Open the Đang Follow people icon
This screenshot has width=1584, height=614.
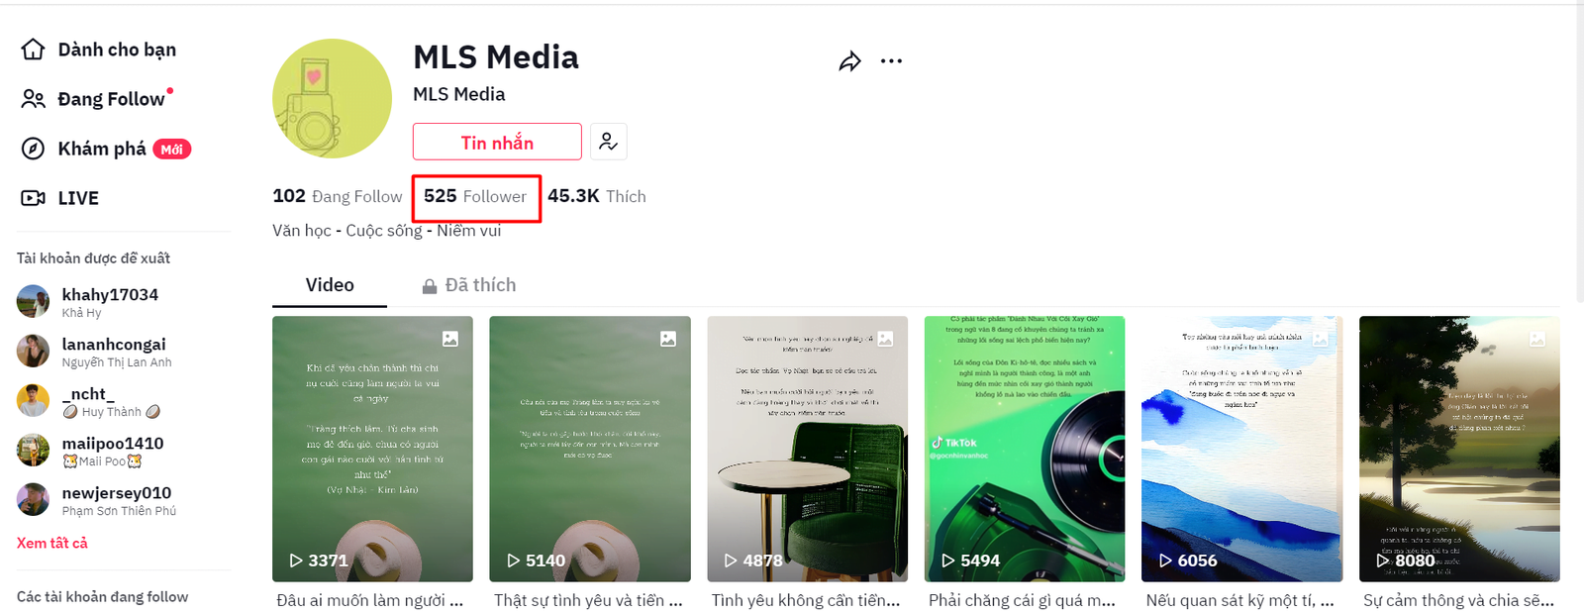click(x=33, y=99)
